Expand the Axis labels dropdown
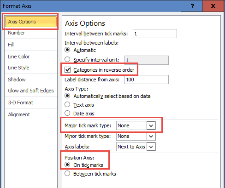Viewport: 225px width, 188px height. pos(136,147)
